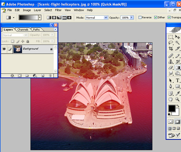Screen dimensions: 181x152
Task: Open options bar Opacity slider arrow
Action: click(132, 18)
